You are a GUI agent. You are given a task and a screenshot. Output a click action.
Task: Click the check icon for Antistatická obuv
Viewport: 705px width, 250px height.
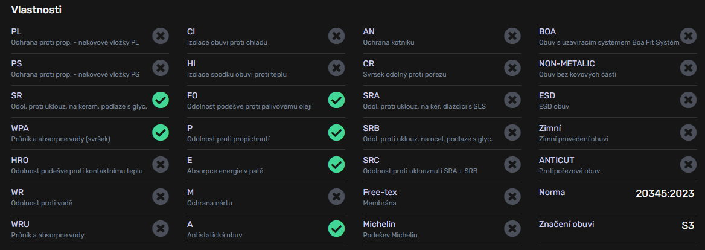[x=336, y=228]
